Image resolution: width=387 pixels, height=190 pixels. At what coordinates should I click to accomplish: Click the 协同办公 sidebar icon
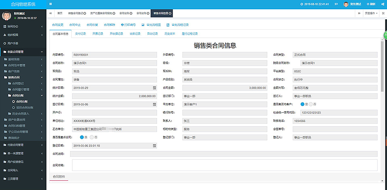[5, 26]
